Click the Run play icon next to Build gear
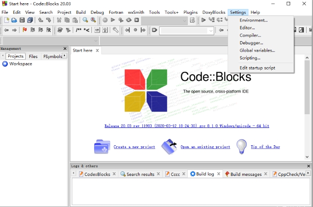Image resolution: width=313 pixels, height=207 pixels. tap(113, 20)
